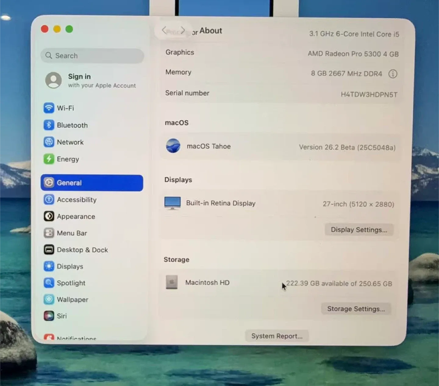Click the Appearance icon in sidebar

click(49, 216)
